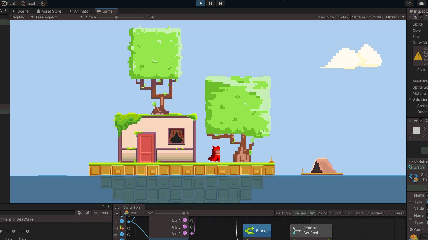Adjust the Flow Graph Zoom slider
Screen dimensions: 428x240
tap(170, 213)
